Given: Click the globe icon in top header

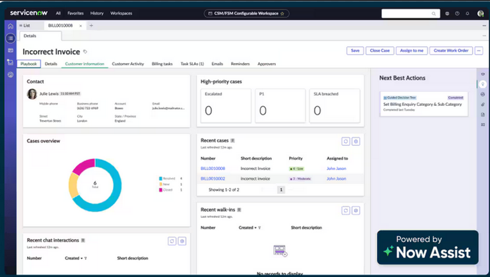Looking at the screenshot, I should pyautogui.click(x=447, y=14).
